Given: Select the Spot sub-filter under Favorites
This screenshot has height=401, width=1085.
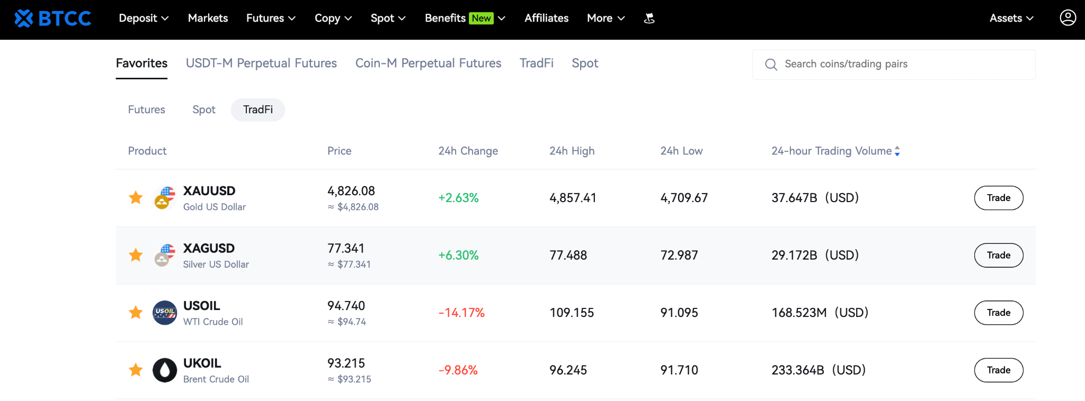Looking at the screenshot, I should (203, 110).
